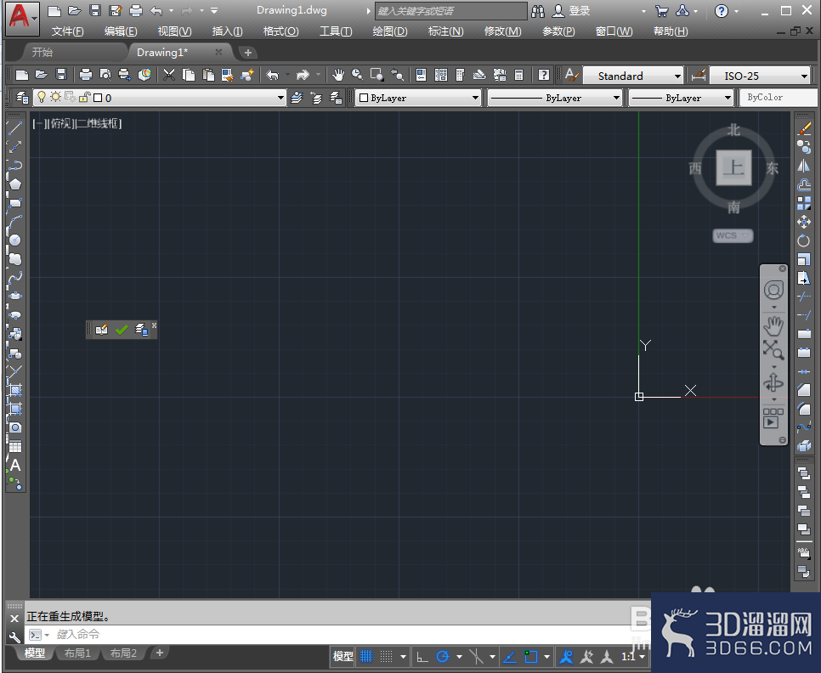Click Help question mark in standard toolbar
Image resolution: width=821 pixels, height=673 pixels.
(544, 76)
